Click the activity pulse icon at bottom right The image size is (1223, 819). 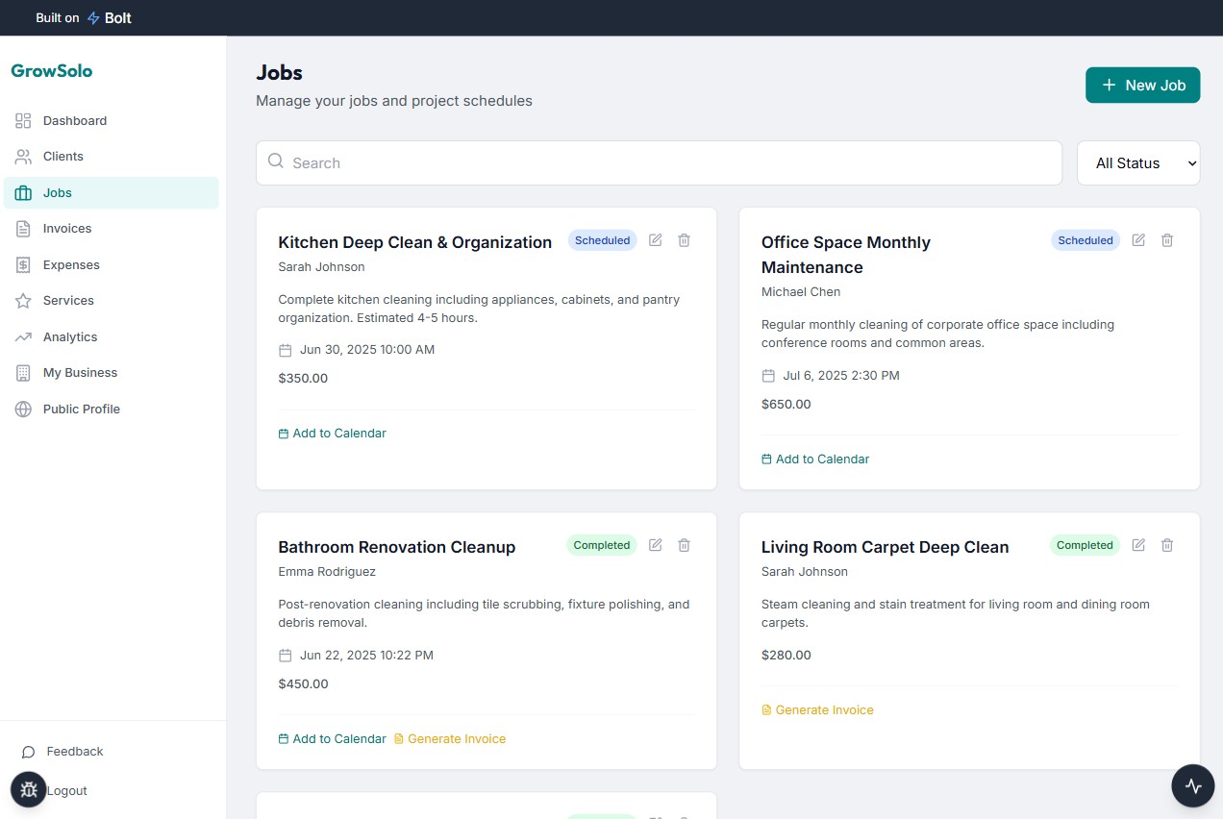pyautogui.click(x=1193, y=785)
